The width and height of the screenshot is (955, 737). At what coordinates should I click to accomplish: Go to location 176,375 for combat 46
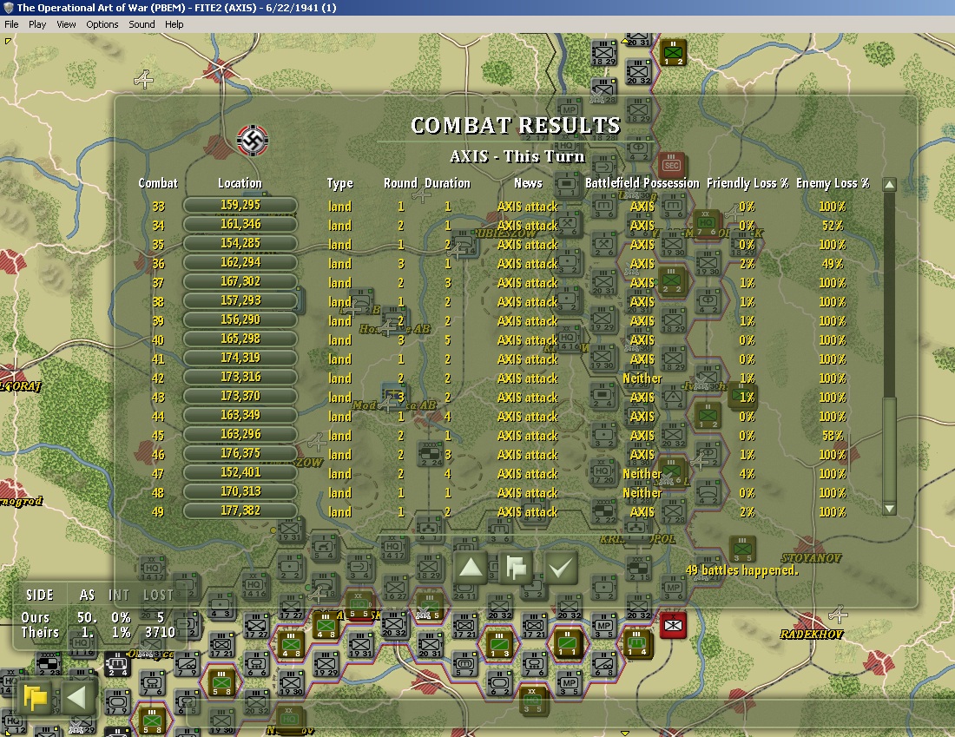point(240,453)
